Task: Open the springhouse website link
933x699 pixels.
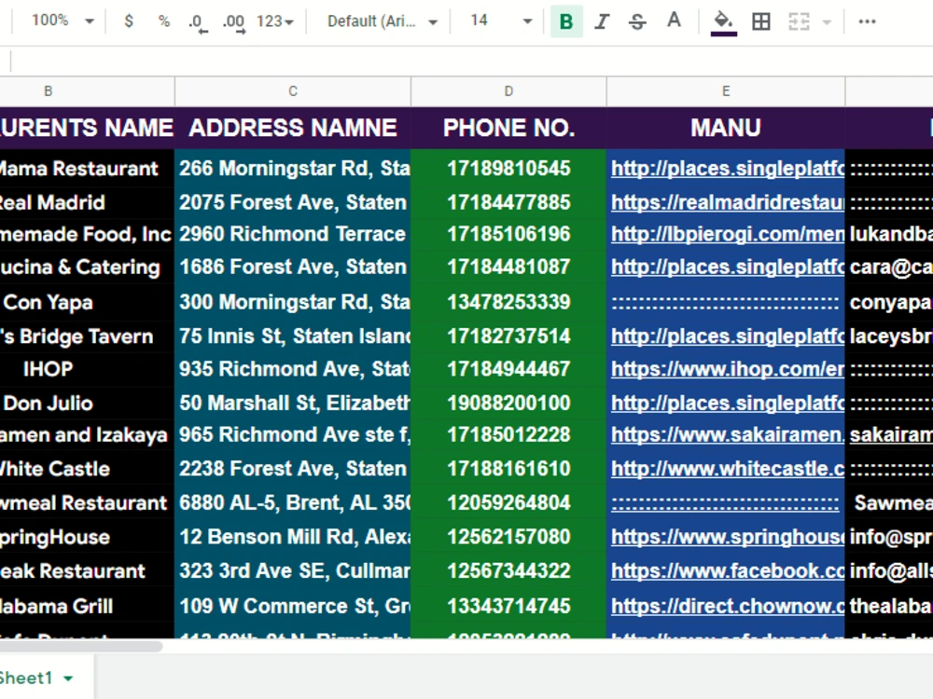Action: [x=727, y=538]
